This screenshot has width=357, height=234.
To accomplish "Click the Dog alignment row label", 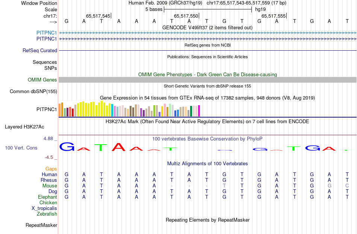I will [53, 192].
